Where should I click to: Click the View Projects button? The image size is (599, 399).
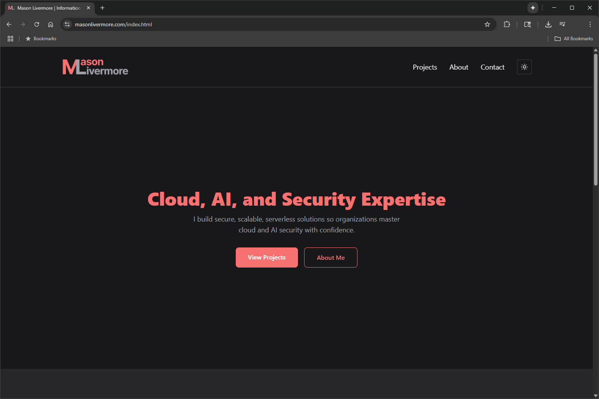tap(267, 257)
